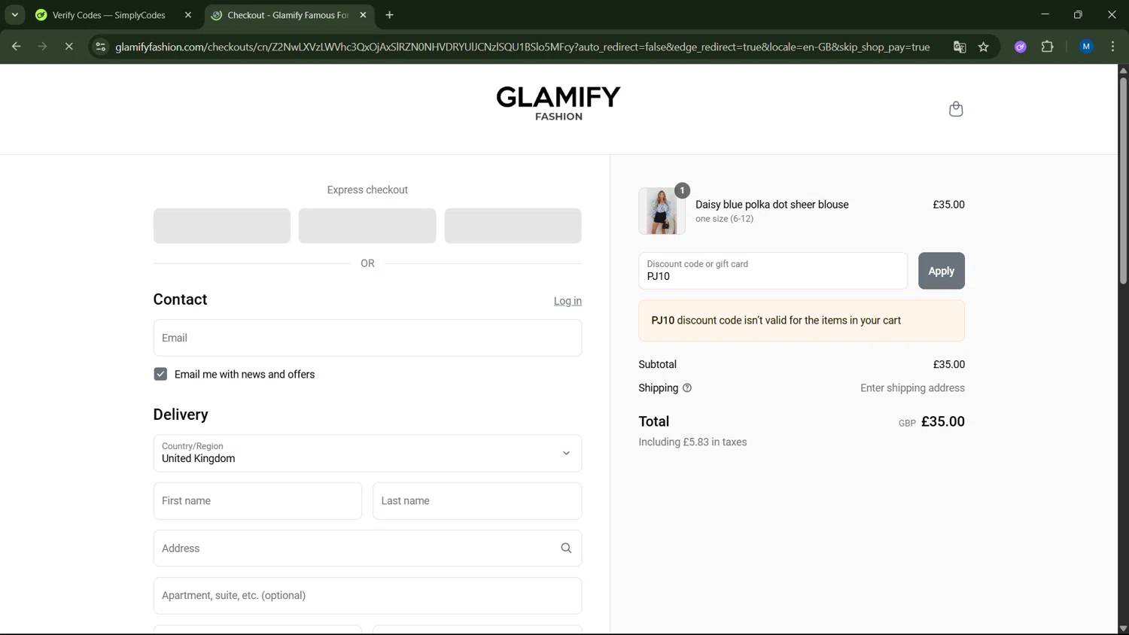Click the Glamify Fashion logo
Screen dimensions: 1129x635
tap(558, 103)
